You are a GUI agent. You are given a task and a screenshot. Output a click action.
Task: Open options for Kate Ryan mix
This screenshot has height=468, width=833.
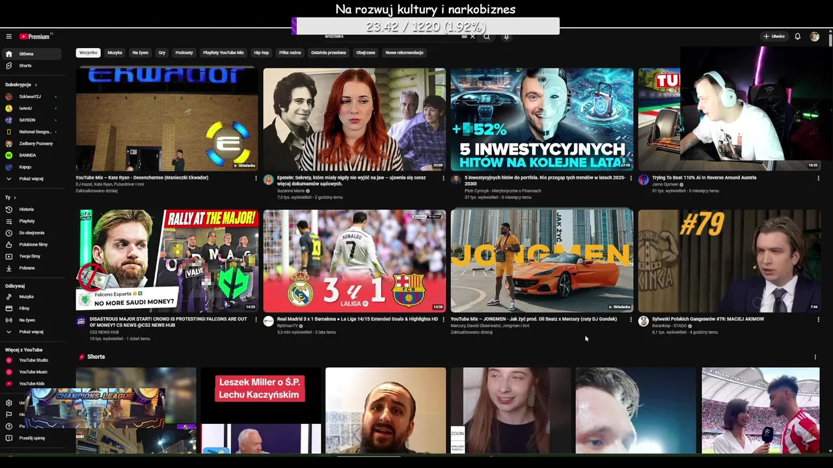256,178
